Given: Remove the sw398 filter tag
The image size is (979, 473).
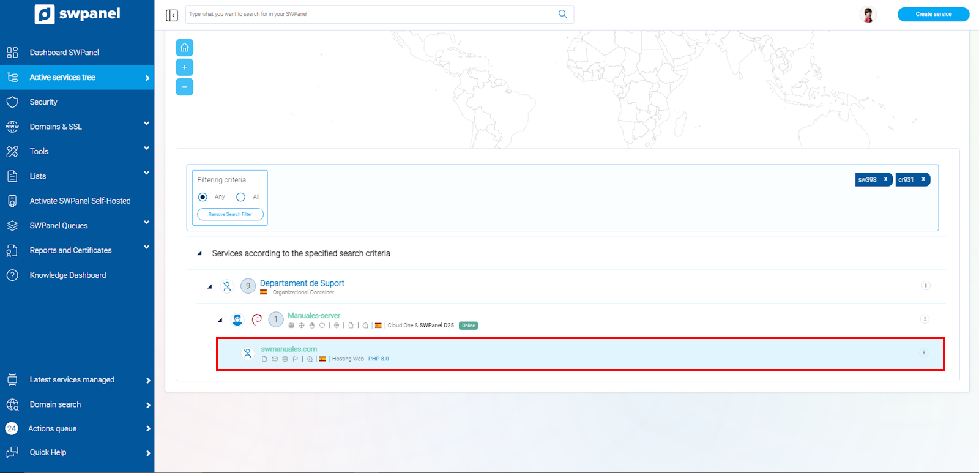Looking at the screenshot, I should coord(885,179).
